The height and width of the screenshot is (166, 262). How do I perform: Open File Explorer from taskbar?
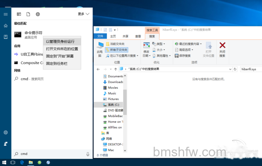point(31,163)
